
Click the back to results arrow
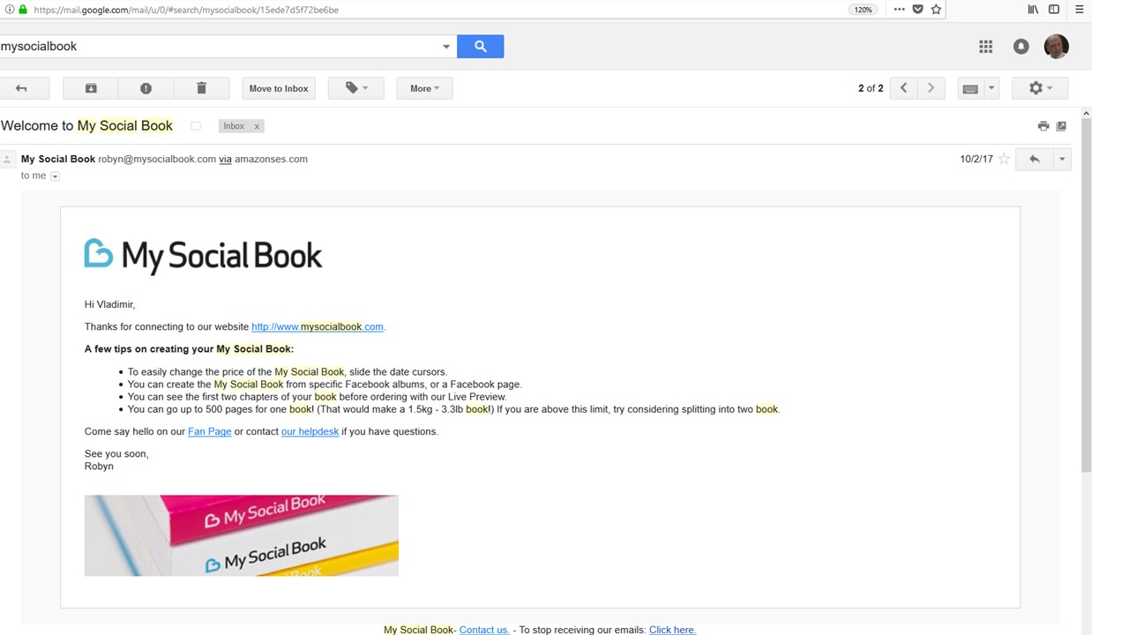tap(21, 88)
